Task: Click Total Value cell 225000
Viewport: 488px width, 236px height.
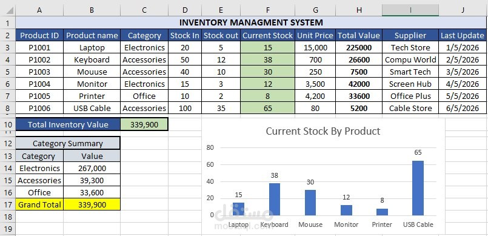Action: tap(359, 48)
